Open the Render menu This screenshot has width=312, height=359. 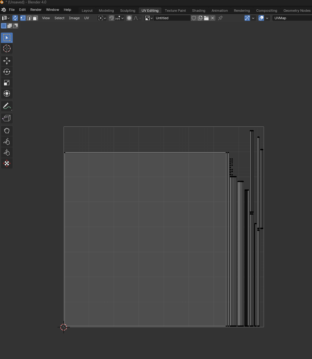(36, 10)
